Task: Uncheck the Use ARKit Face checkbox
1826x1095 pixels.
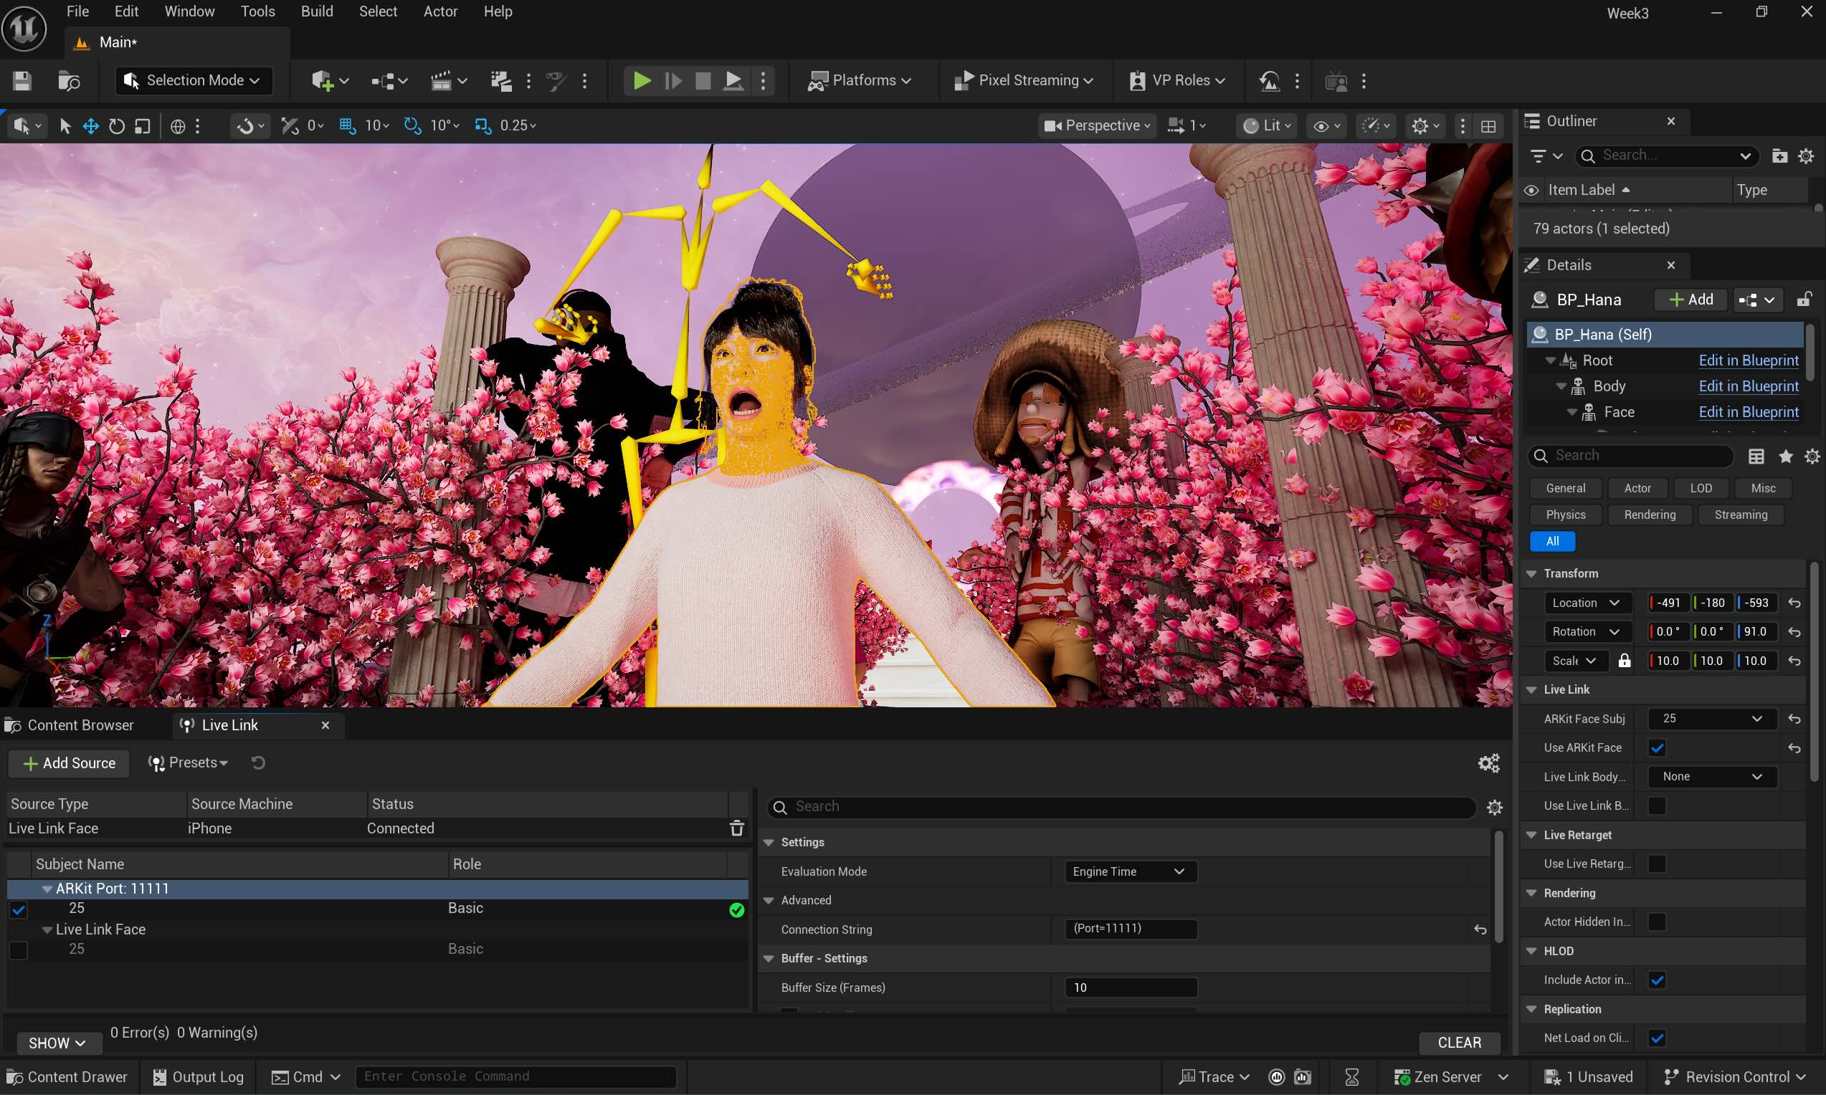Action: tap(1656, 747)
